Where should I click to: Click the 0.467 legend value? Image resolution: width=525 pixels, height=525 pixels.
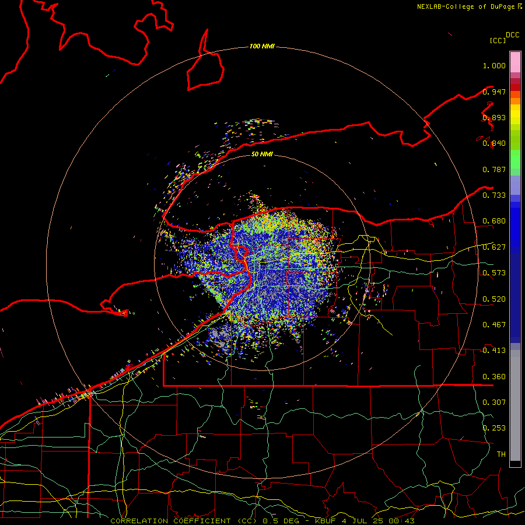coord(494,325)
